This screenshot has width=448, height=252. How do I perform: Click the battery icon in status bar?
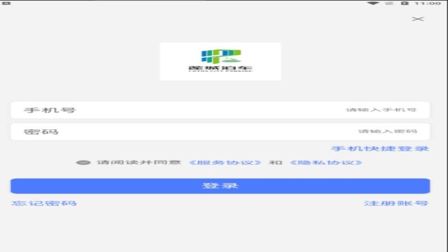click(405, 3)
